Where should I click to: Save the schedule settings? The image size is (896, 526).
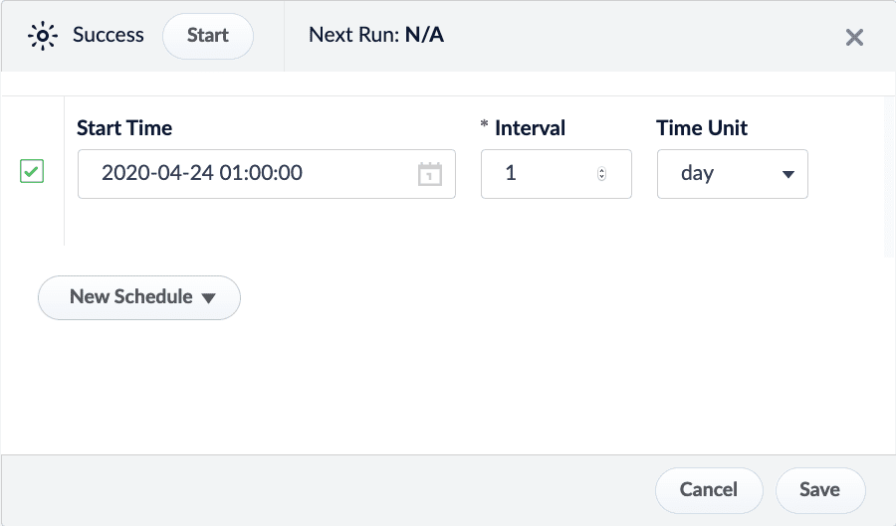point(820,489)
